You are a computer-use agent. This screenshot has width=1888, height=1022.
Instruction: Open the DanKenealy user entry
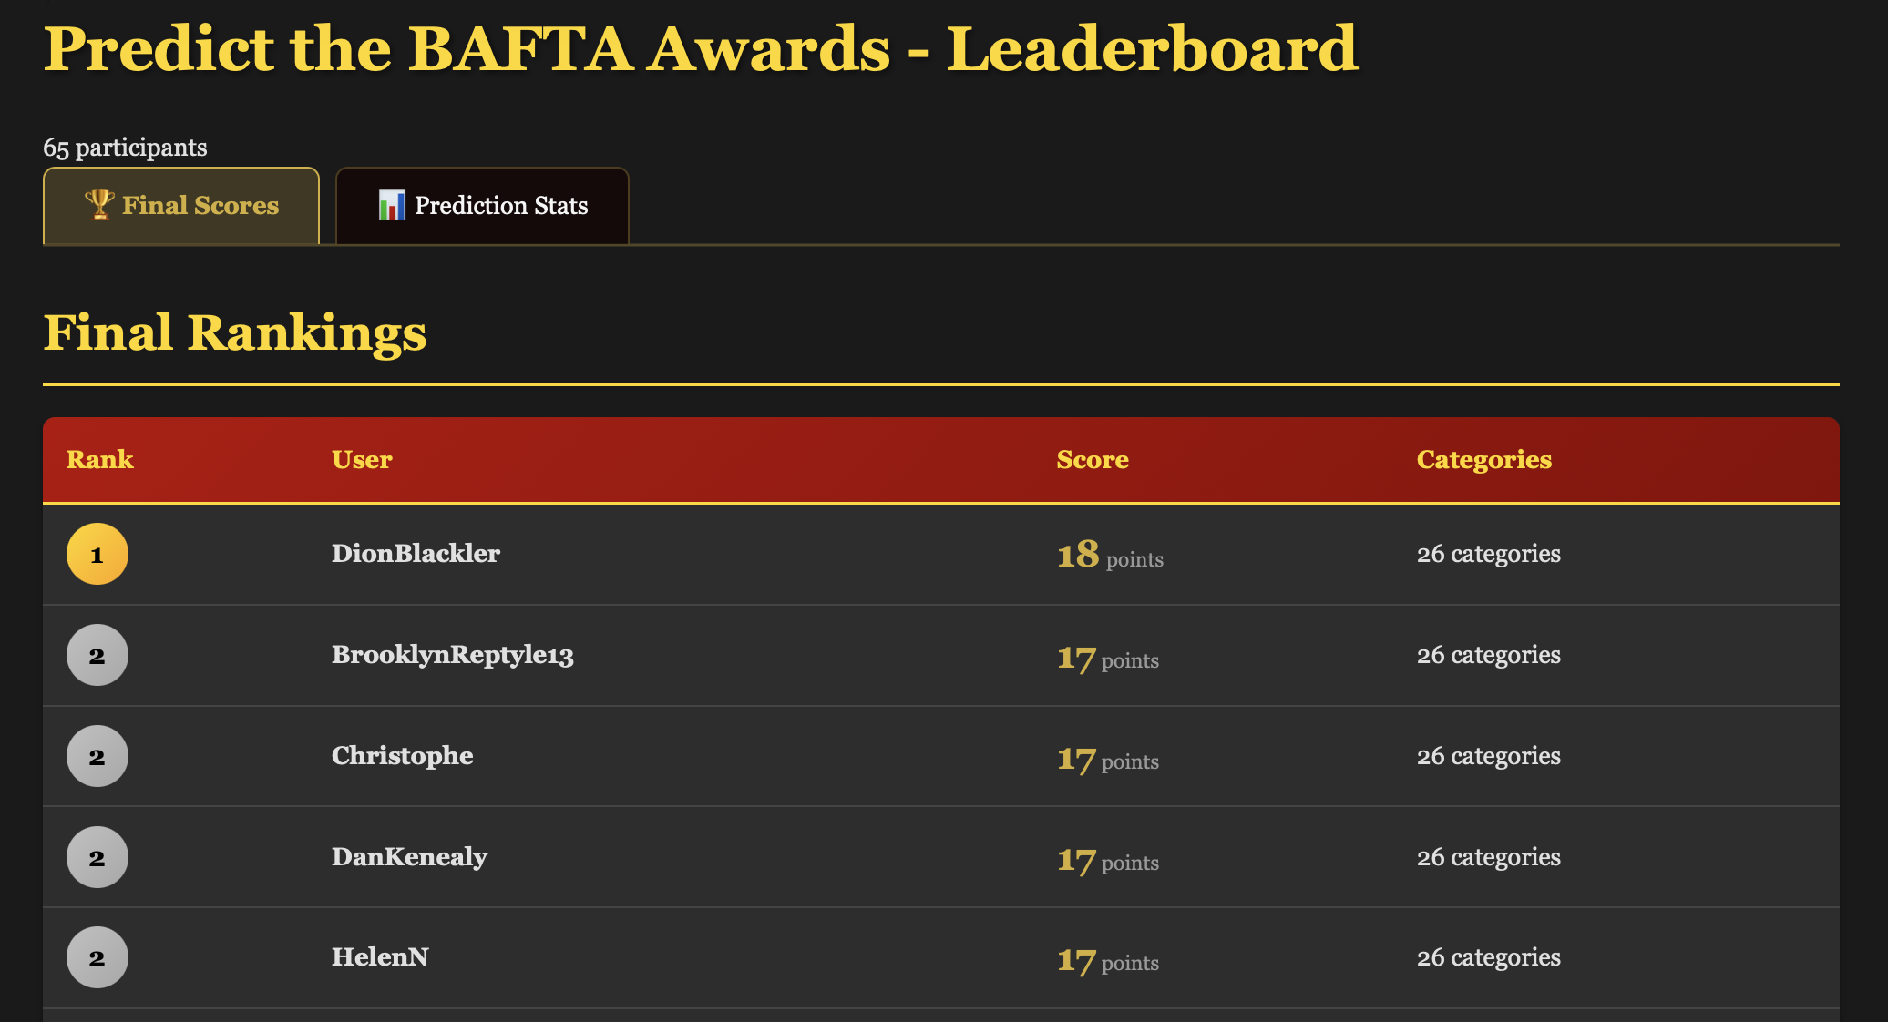(409, 857)
